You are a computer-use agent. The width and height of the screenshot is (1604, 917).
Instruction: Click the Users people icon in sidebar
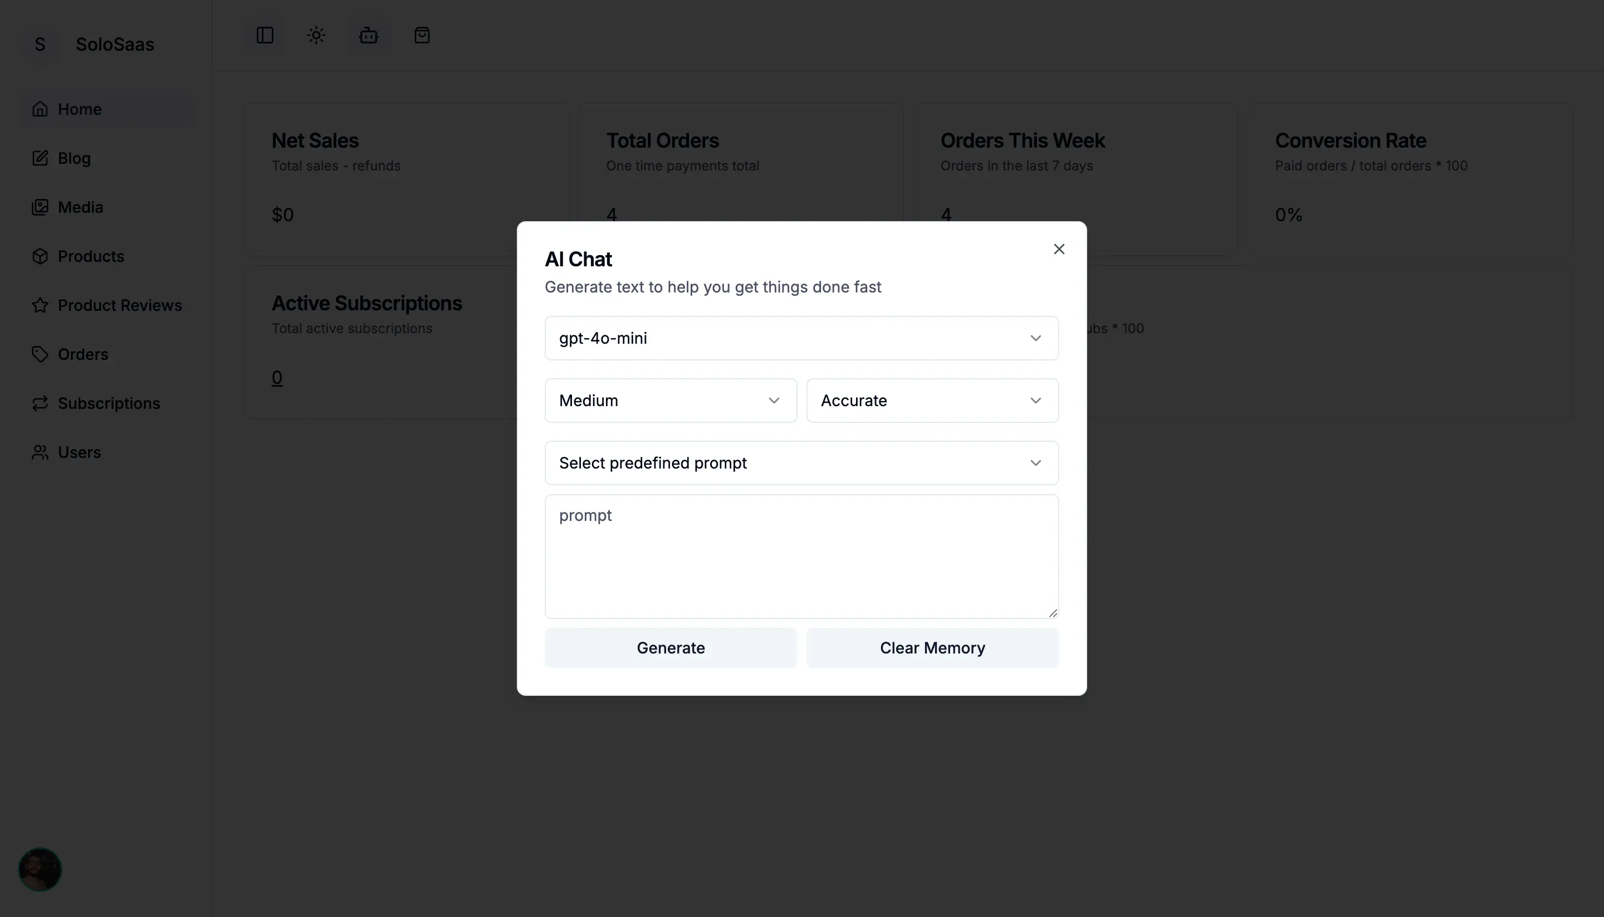[x=40, y=453]
